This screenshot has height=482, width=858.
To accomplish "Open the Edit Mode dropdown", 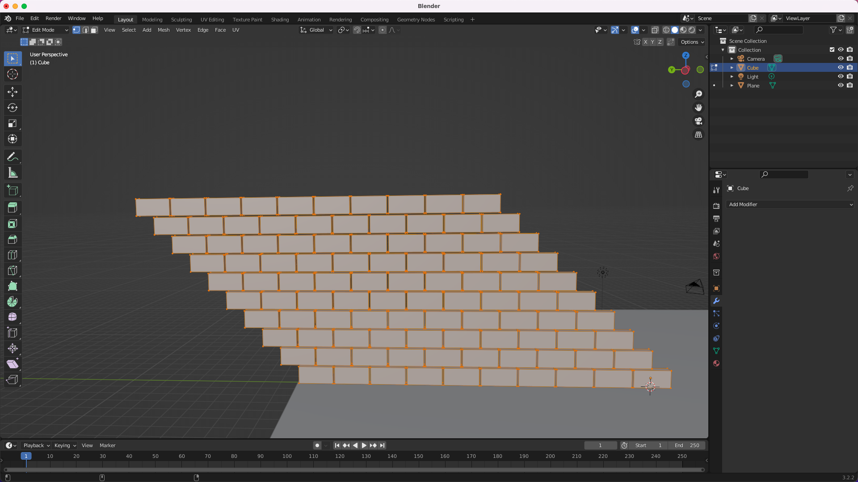I will tap(46, 30).
